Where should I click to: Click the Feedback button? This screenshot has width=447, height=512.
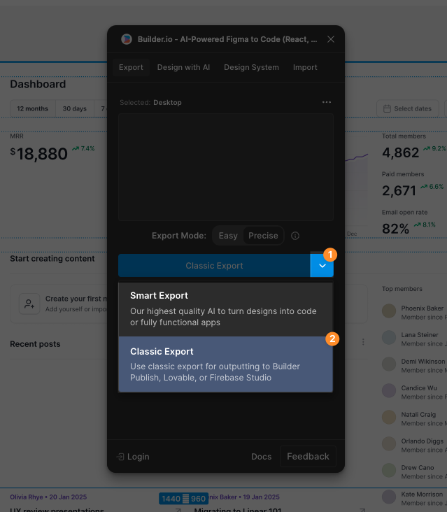tap(308, 457)
